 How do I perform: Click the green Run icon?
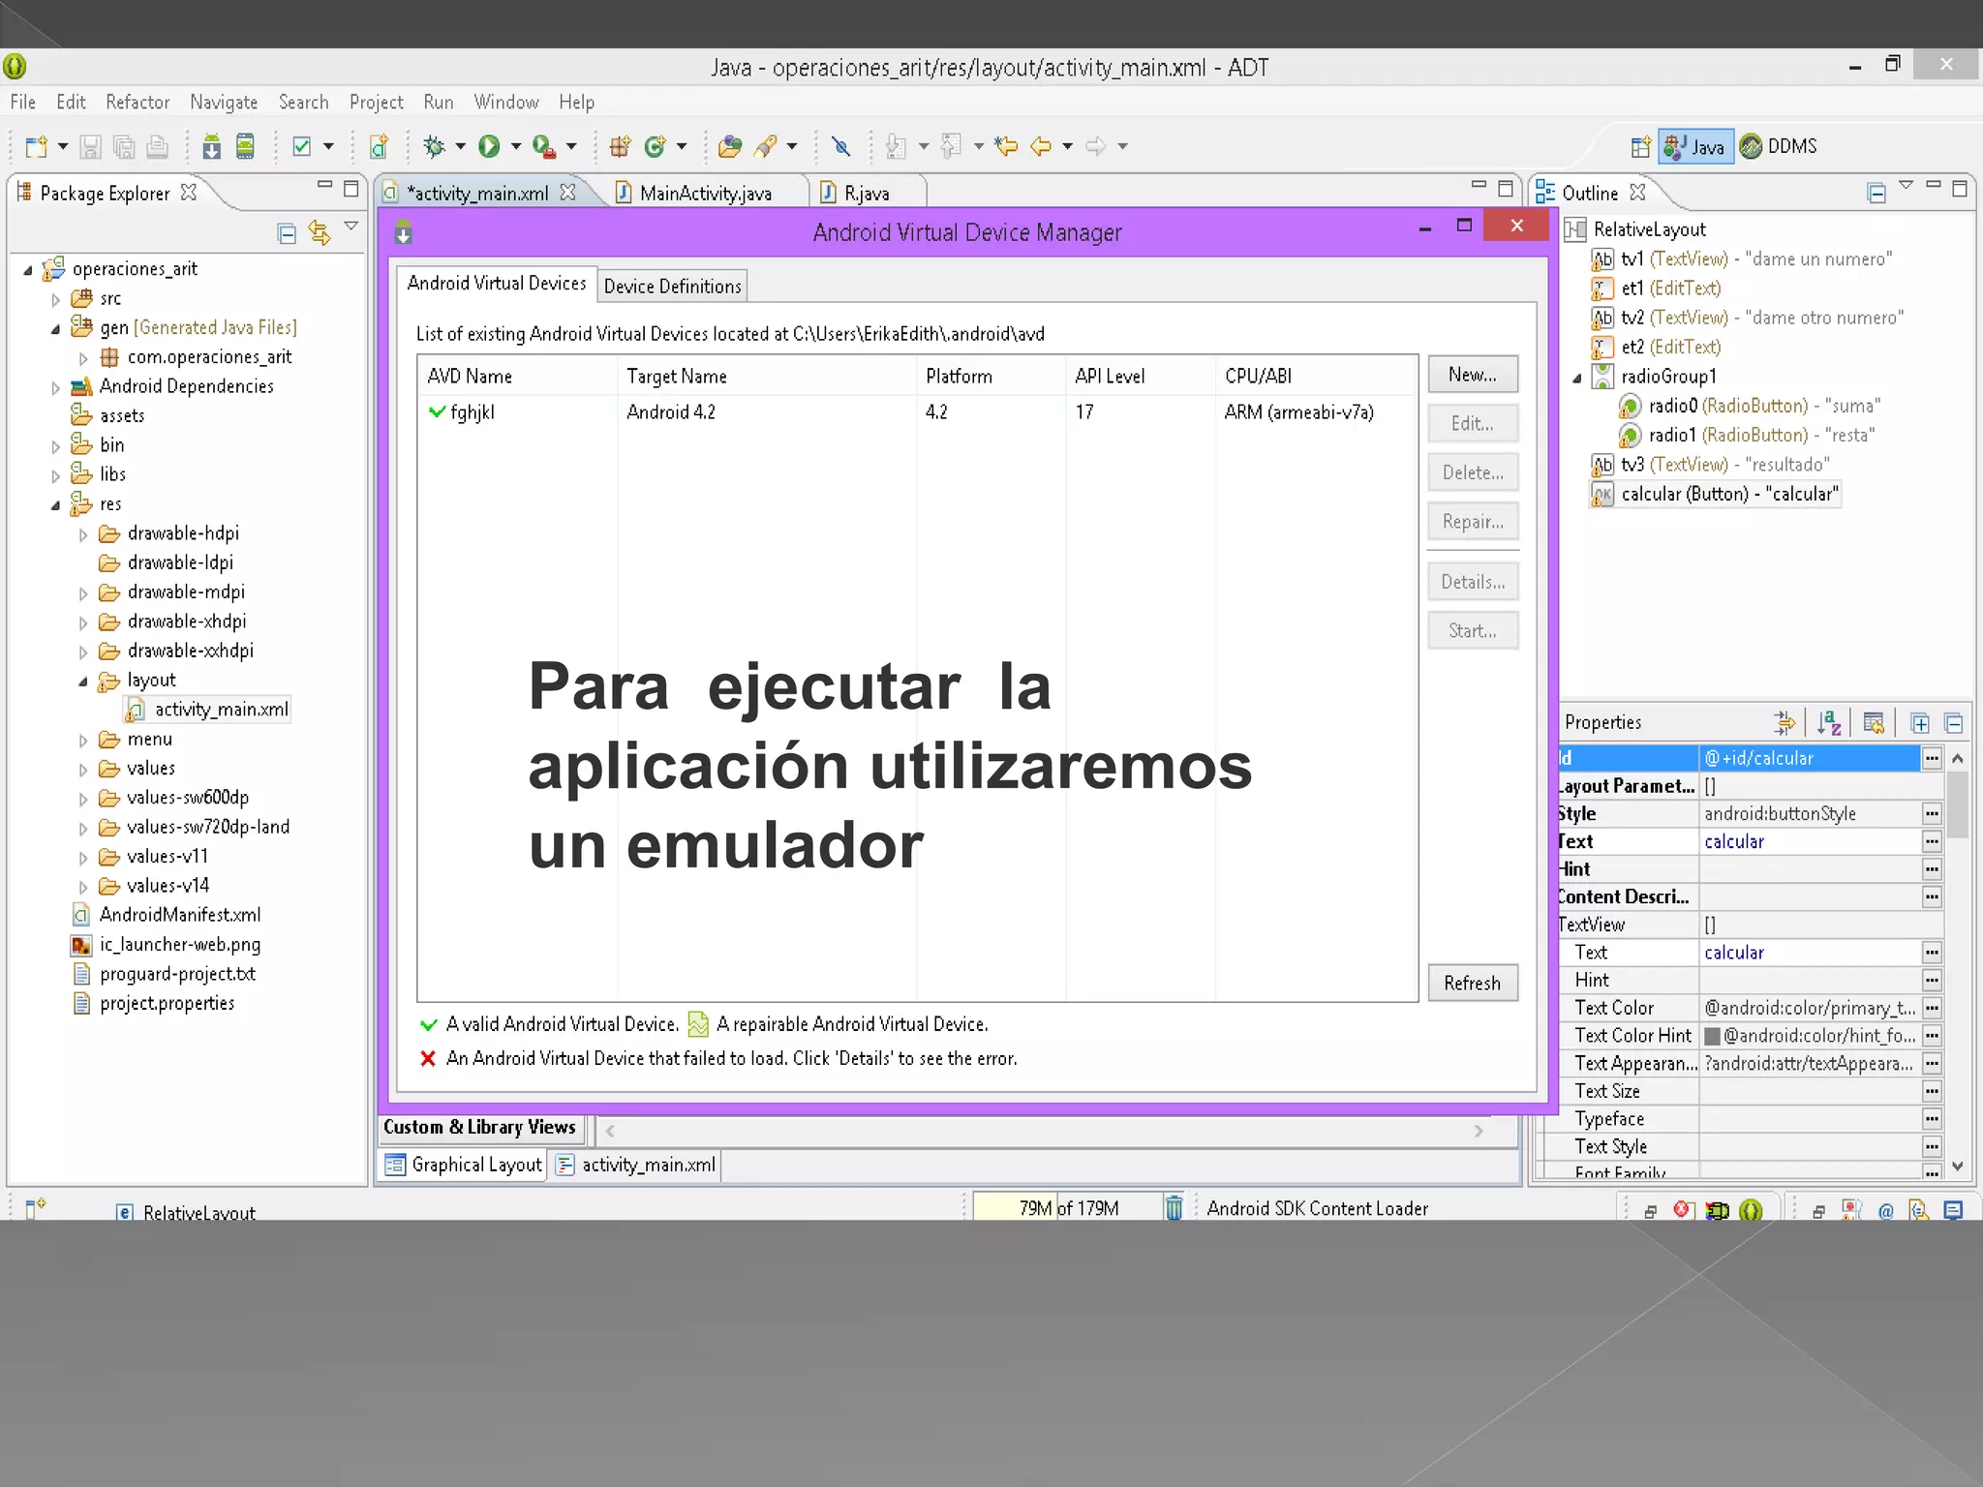pyautogui.click(x=489, y=146)
